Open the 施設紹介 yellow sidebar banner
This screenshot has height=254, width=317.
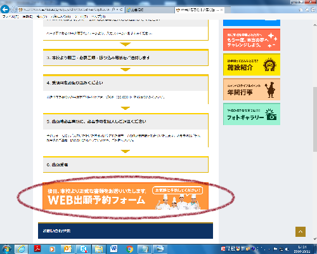(x=252, y=65)
